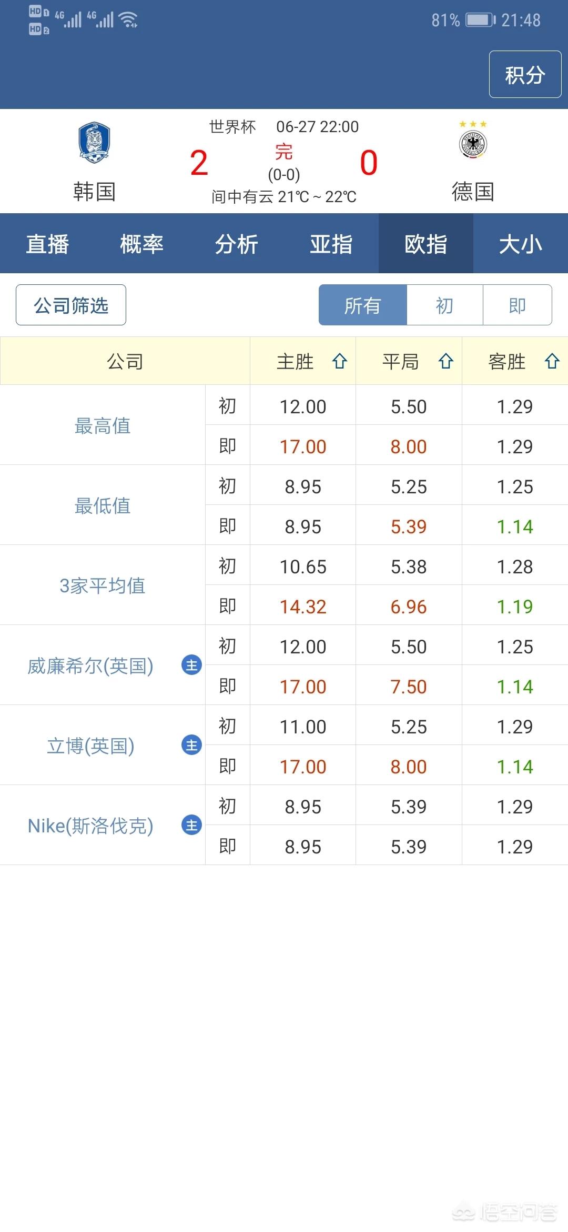Tap the sort arrow next to 平局
Viewport: 568px width, 1232px height.
click(x=446, y=361)
